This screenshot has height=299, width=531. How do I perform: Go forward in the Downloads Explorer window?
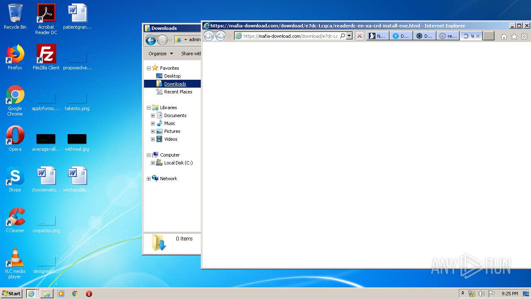(x=162, y=40)
